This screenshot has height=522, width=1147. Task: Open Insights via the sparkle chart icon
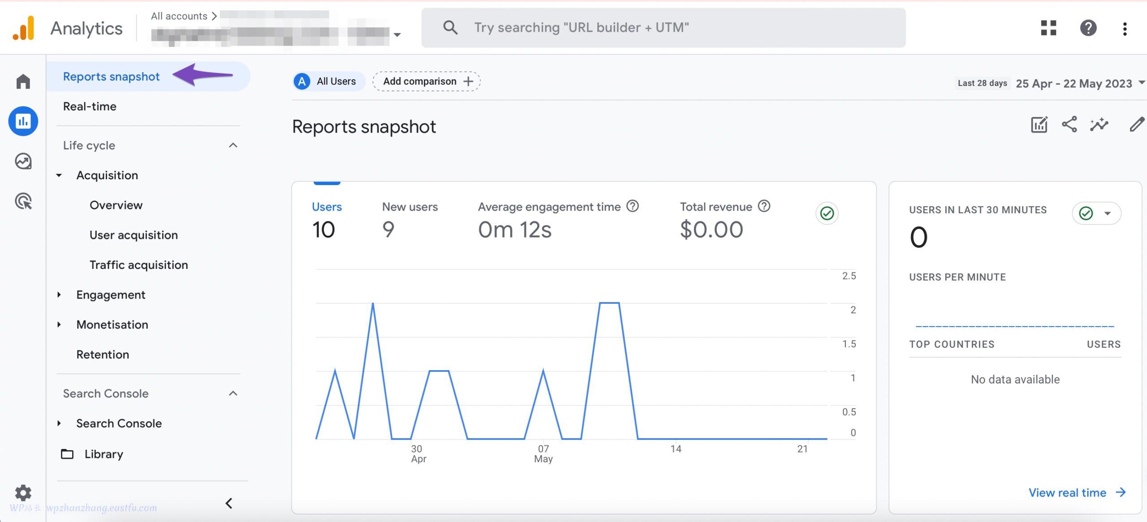(x=1099, y=125)
